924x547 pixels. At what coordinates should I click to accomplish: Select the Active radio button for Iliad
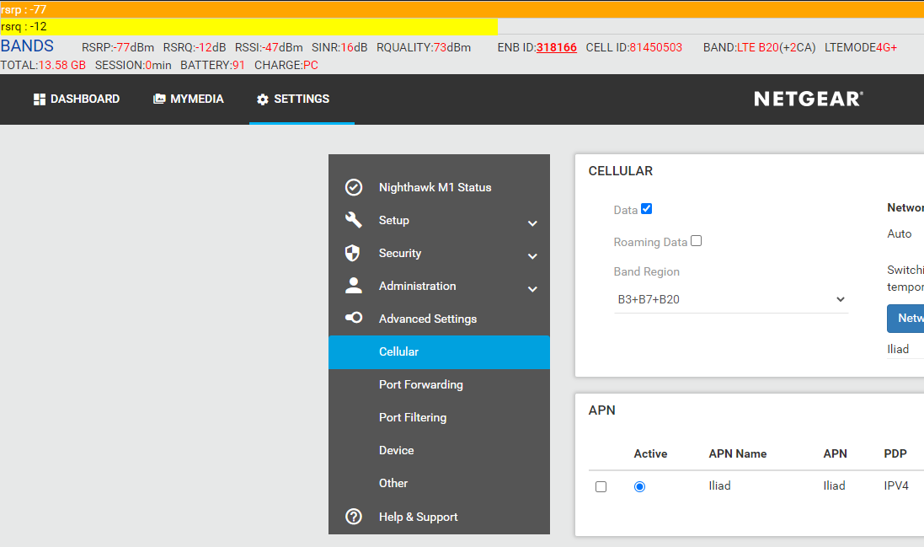tap(639, 487)
